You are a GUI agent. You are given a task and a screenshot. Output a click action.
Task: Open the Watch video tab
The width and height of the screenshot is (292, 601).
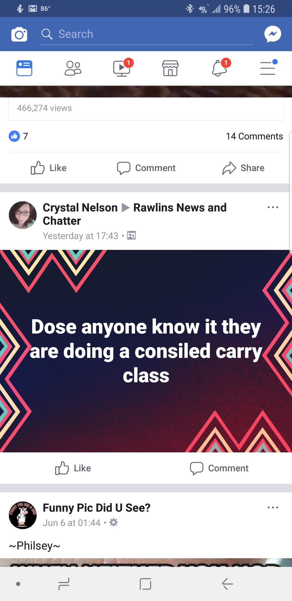coord(122,68)
